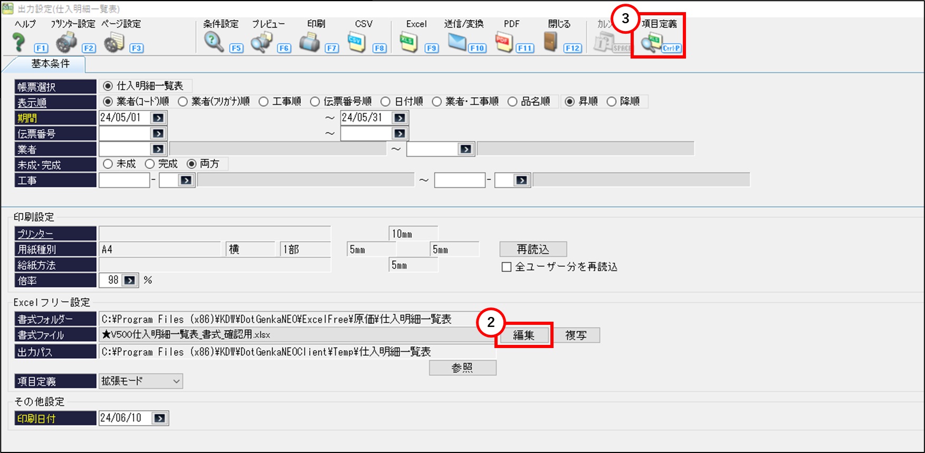This screenshot has width=925, height=453.
Task: Select the 日付順 sort radio button
Action: pos(386,102)
